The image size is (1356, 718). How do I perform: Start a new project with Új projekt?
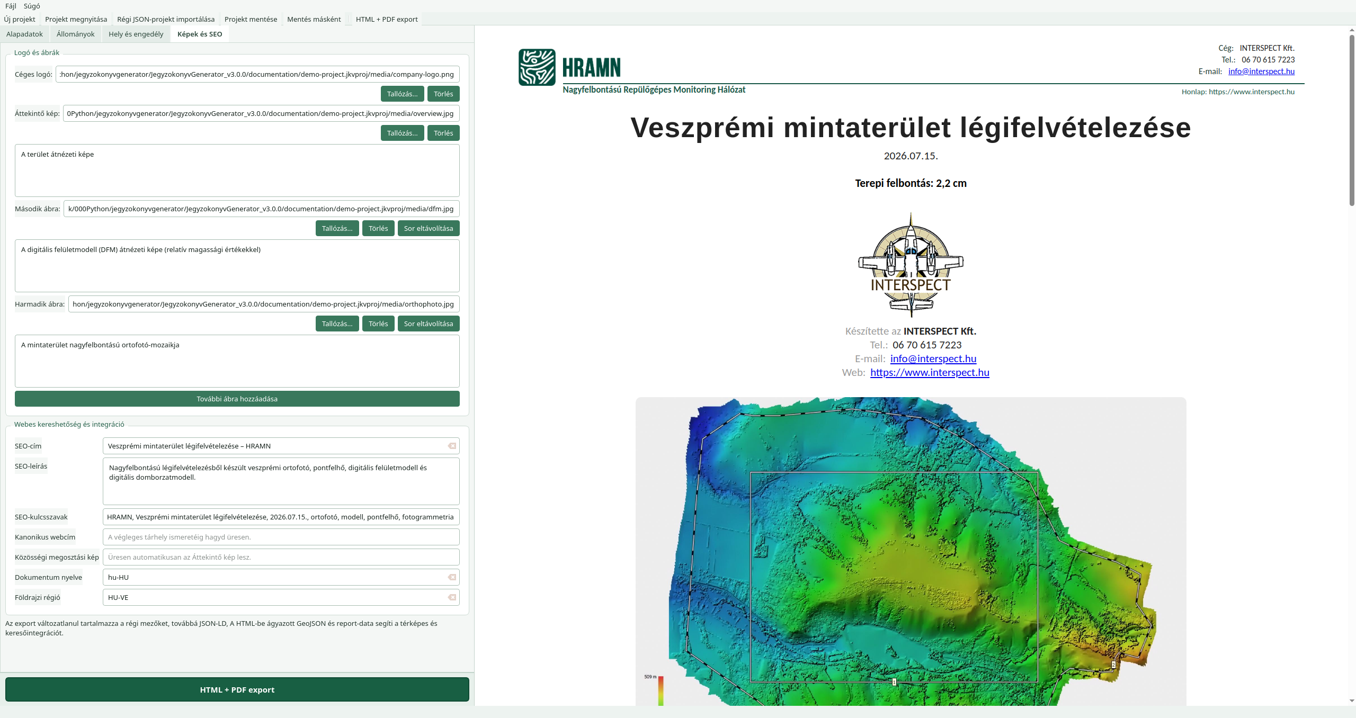(20, 19)
